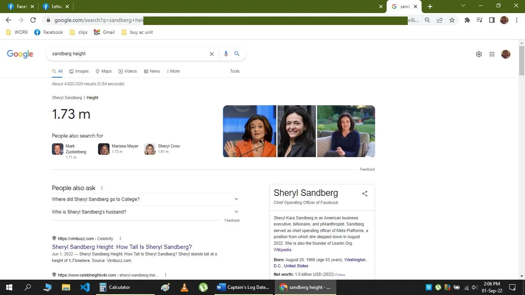Bookmark this page with the star icon
The height and width of the screenshot is (295, 525).
point(452,20)
